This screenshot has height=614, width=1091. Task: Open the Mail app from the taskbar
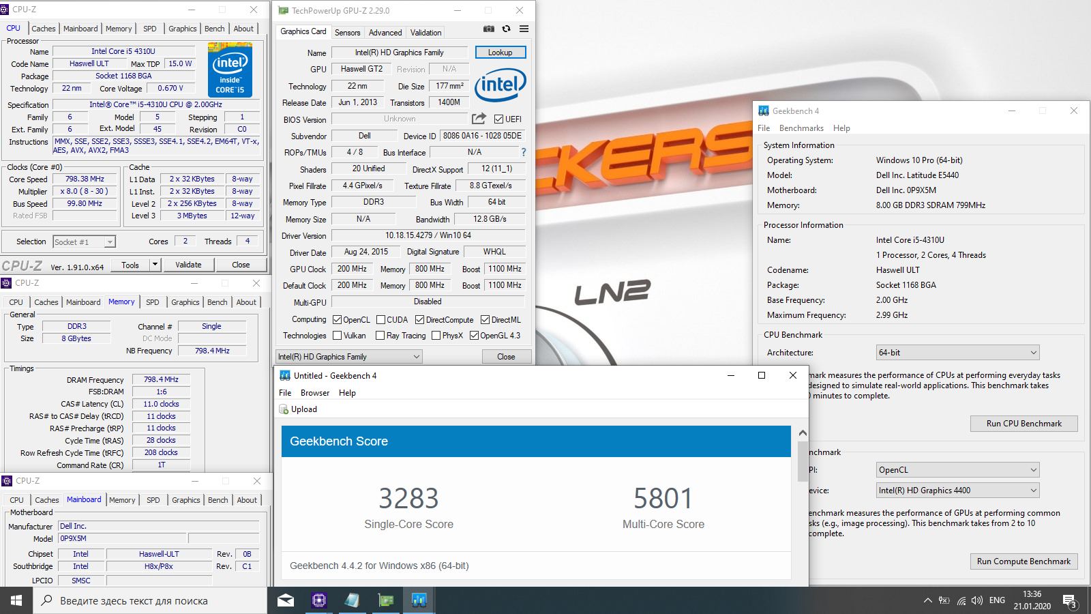(x=286, y=600)
